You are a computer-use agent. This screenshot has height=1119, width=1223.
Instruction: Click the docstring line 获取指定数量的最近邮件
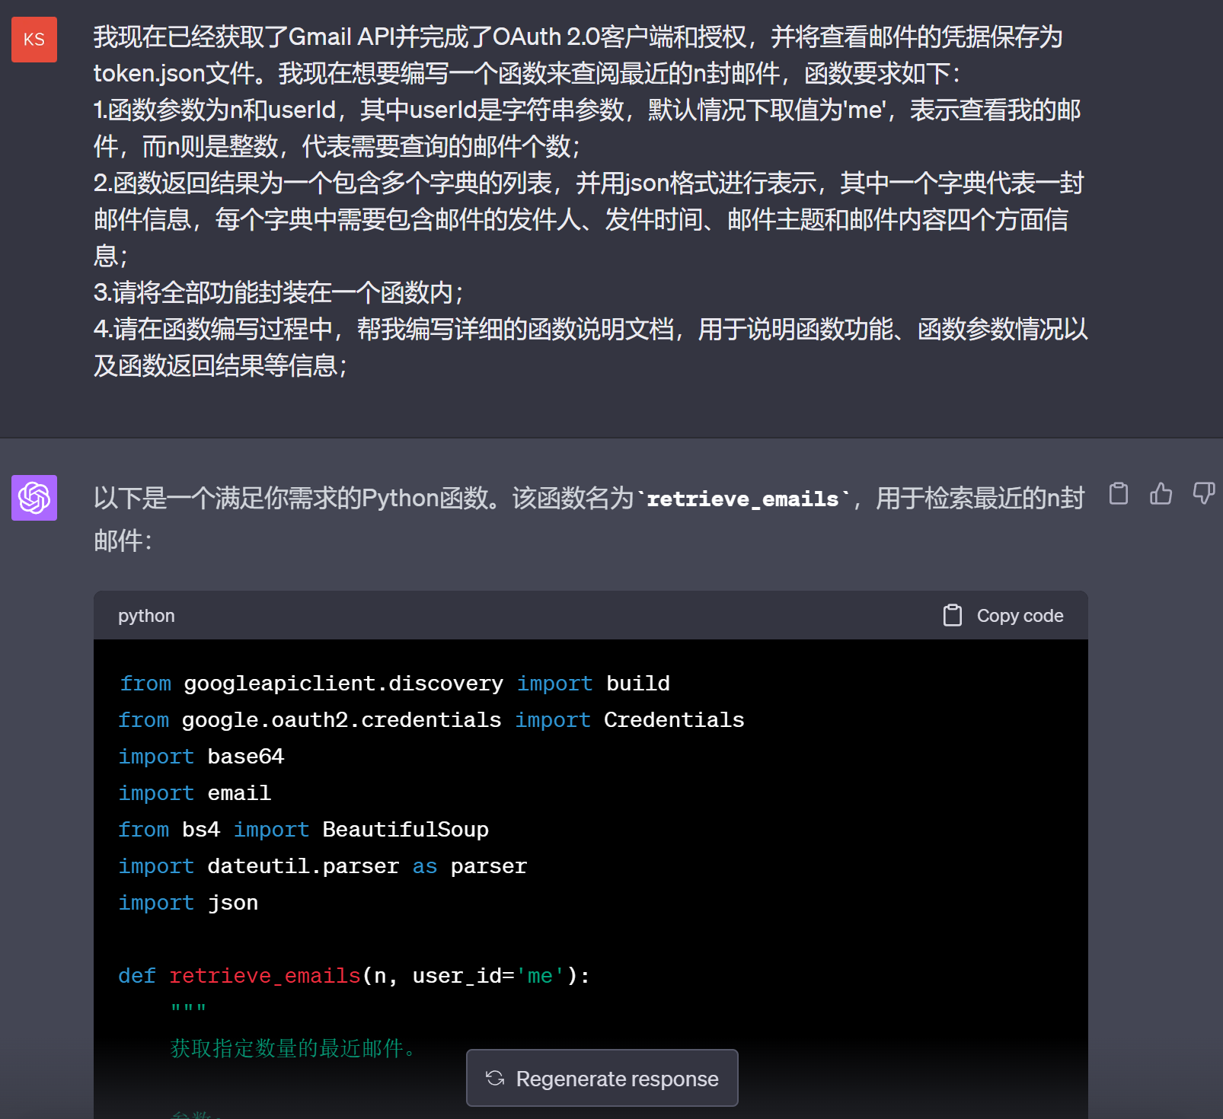click(x=295, y=1049)
